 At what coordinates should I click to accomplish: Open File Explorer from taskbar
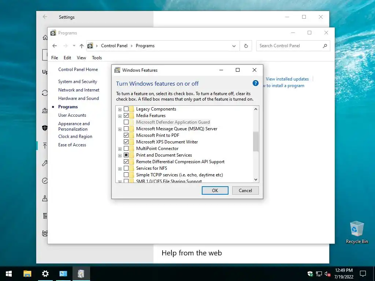(27, 274)
